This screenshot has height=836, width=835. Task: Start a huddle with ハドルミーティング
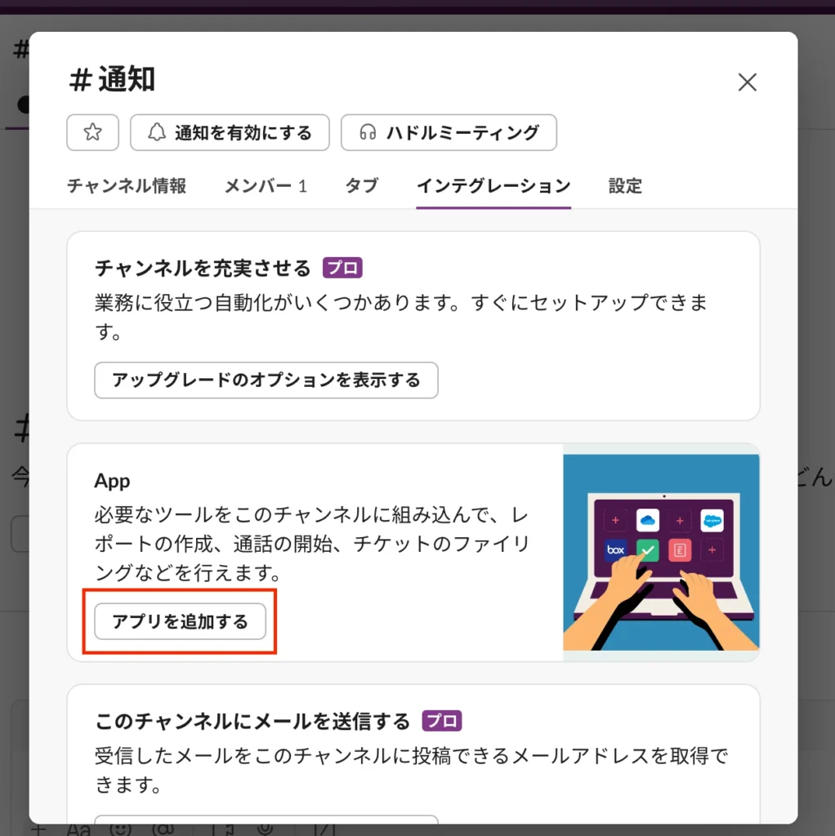pyautogui.click(x=449, y=132)
